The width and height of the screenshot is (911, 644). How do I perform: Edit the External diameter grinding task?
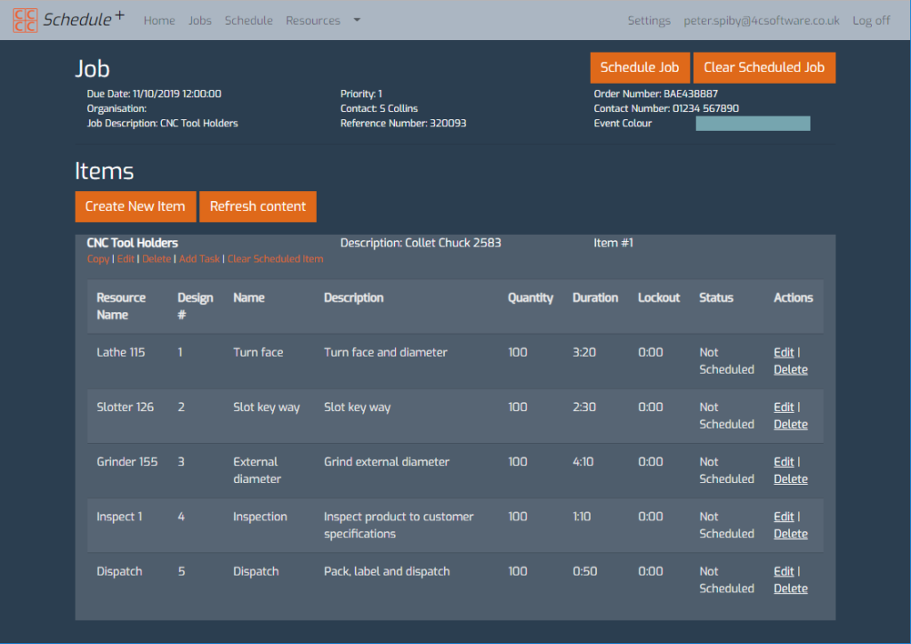pos(783,461)
